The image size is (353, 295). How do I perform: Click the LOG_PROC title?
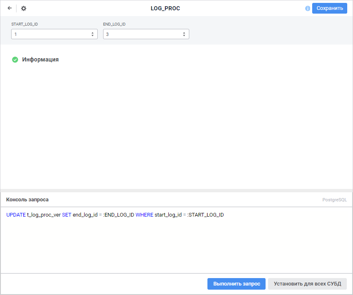tap(165, 8)
